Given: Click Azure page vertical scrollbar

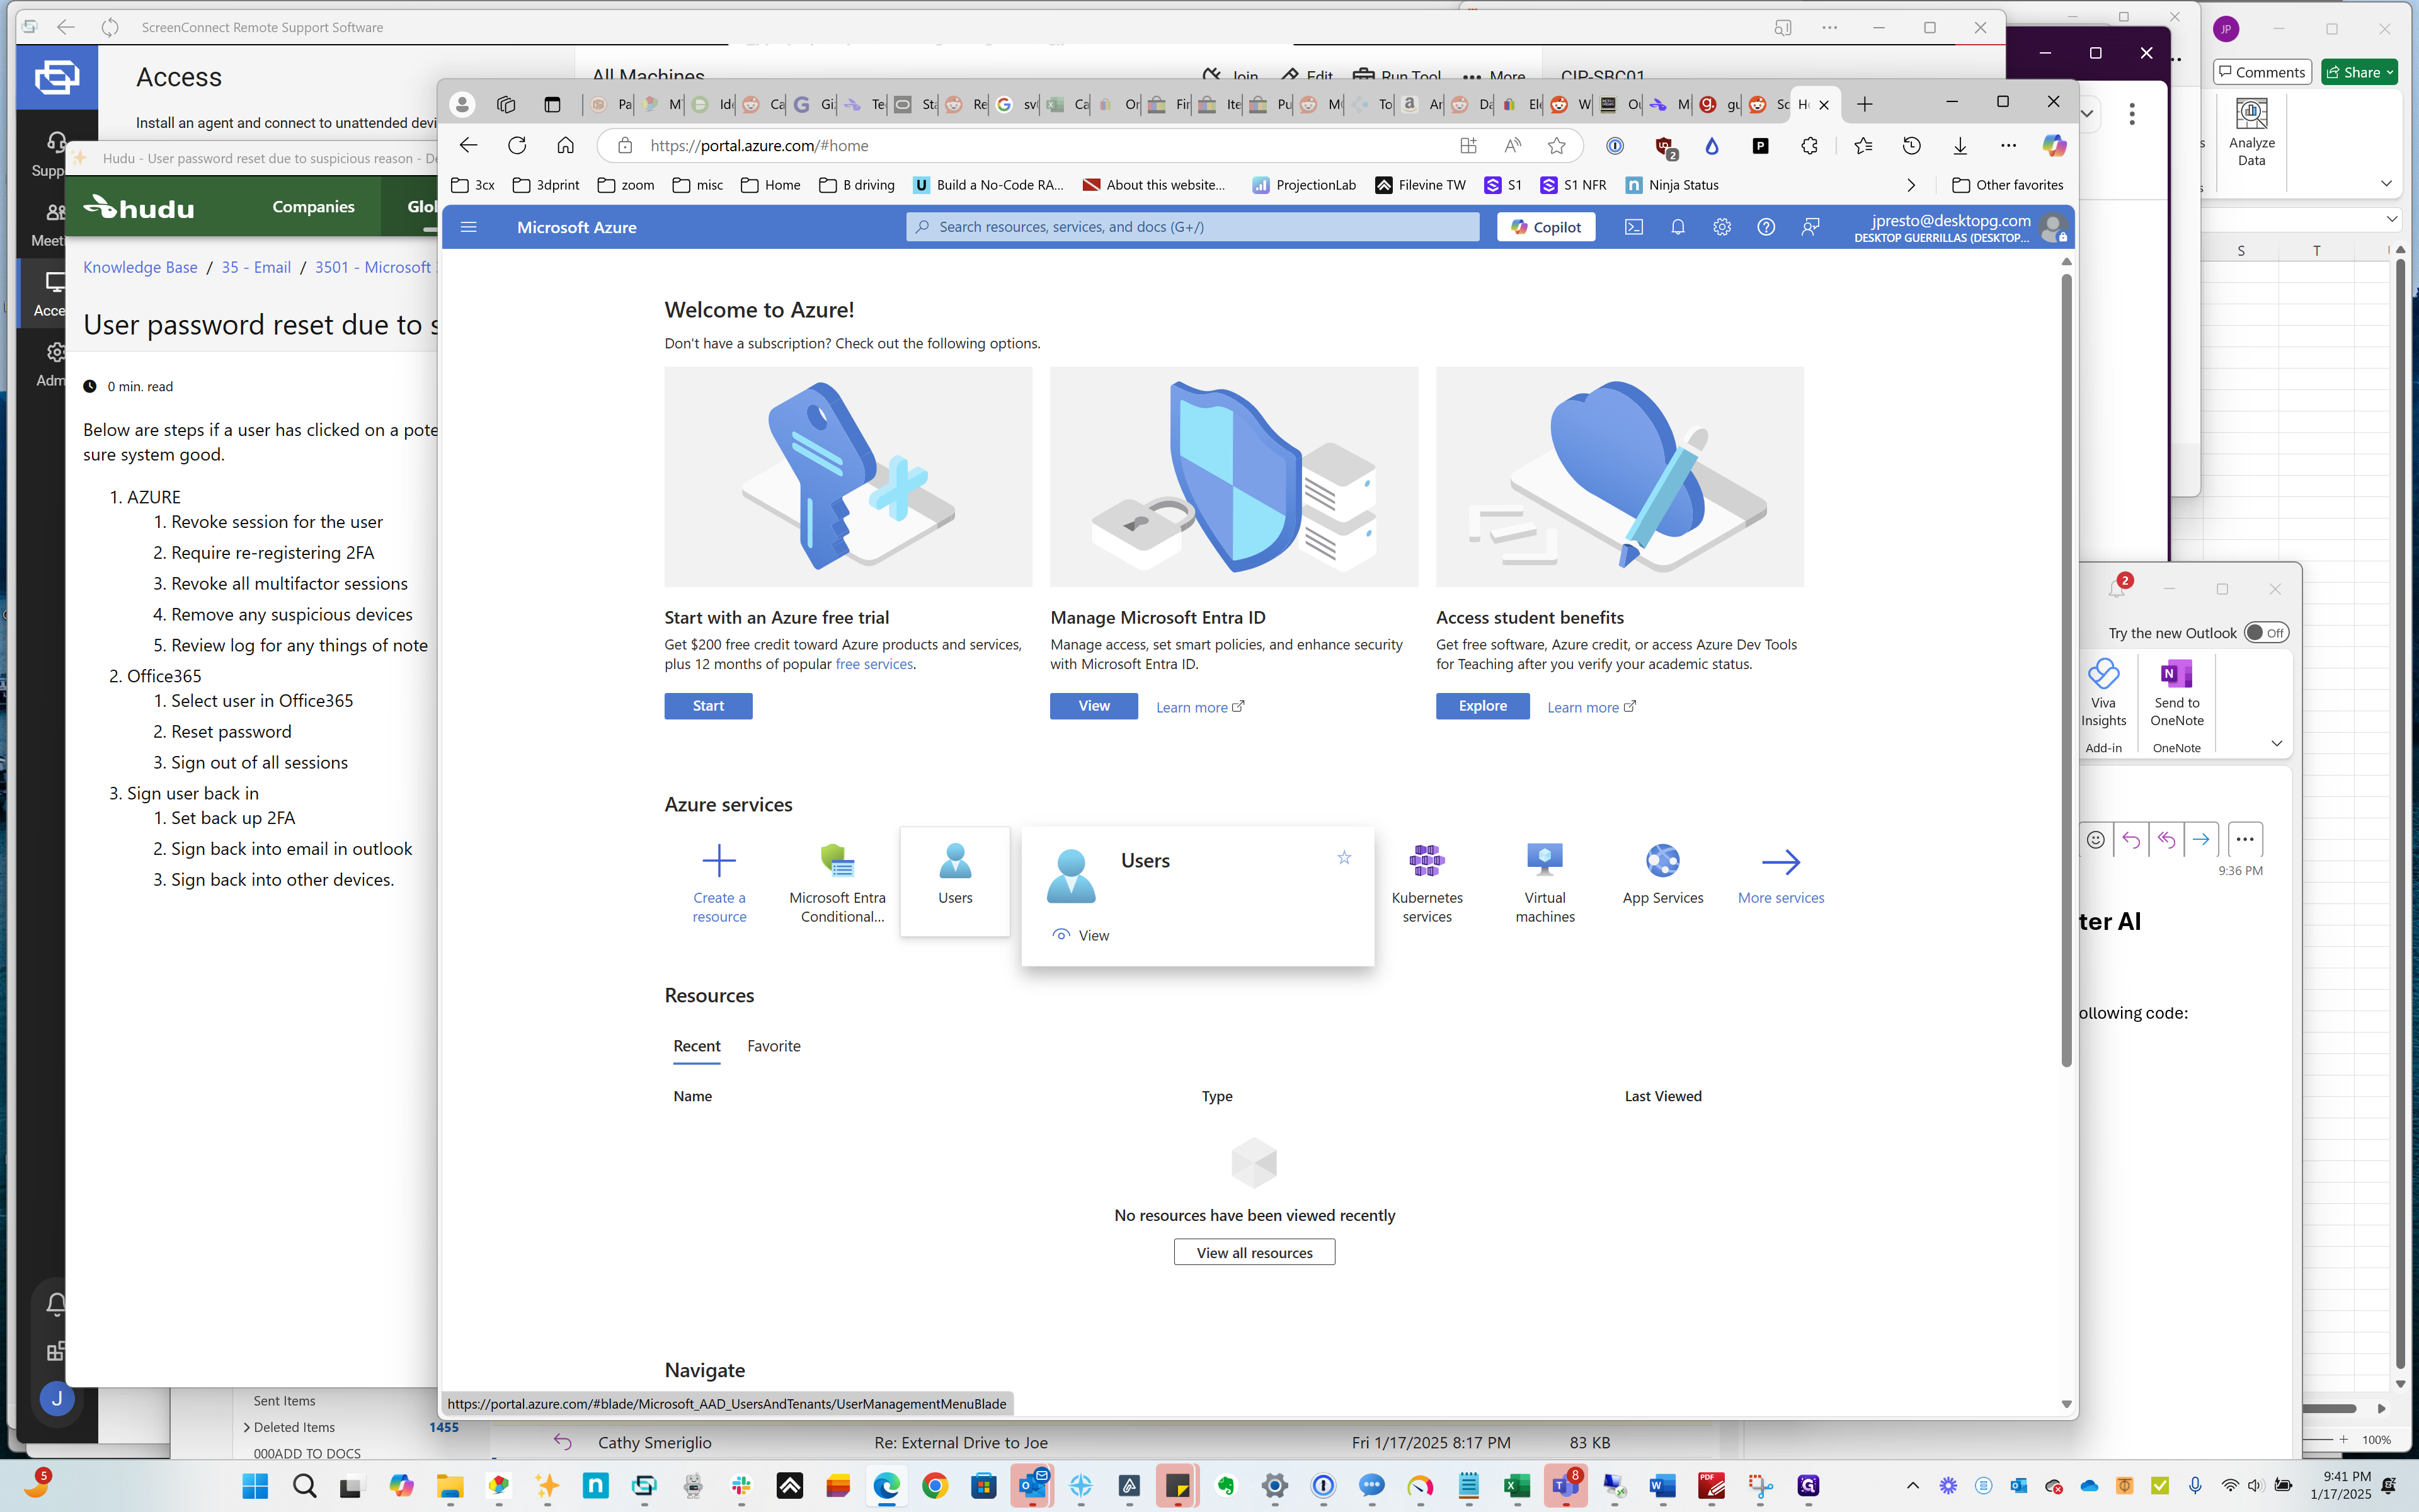Looking at the screenshot, I should click(x=2066, y=670).
